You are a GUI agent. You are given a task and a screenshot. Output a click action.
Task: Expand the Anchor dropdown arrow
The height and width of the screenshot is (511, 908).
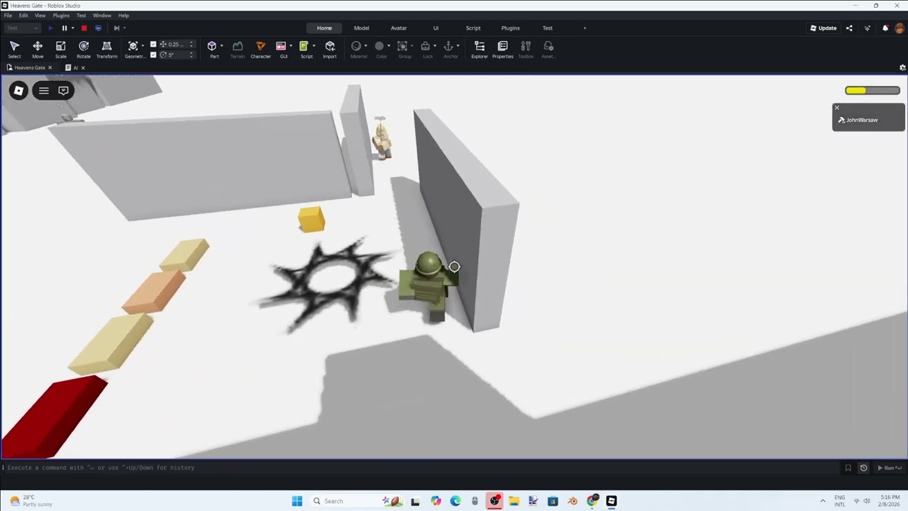point(458,46)
